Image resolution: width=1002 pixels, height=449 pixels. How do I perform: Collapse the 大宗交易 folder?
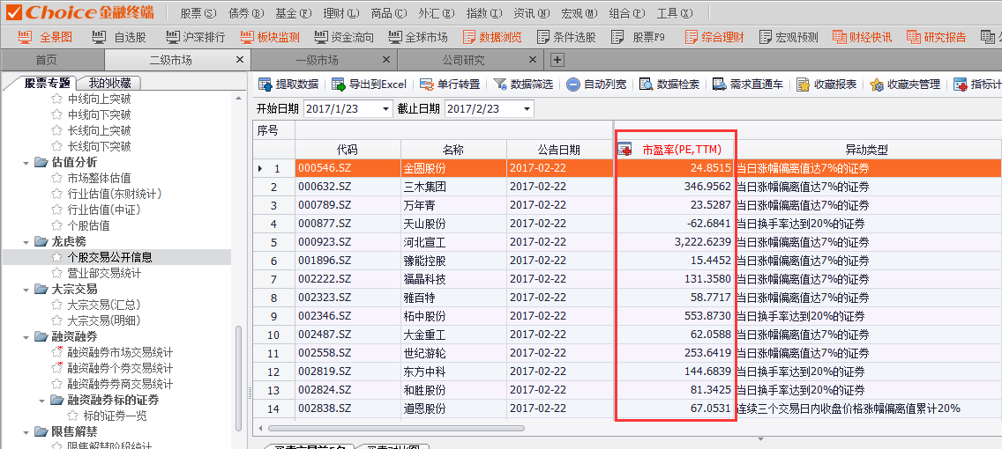[26, 290]
